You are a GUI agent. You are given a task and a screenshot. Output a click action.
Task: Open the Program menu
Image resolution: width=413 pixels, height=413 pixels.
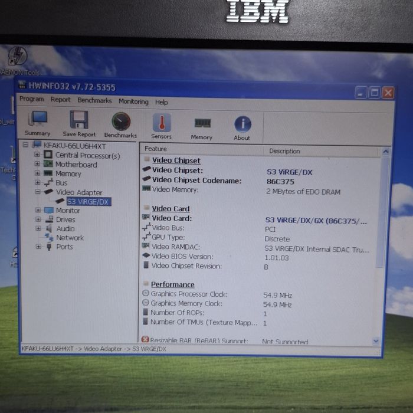click(32, 99)
